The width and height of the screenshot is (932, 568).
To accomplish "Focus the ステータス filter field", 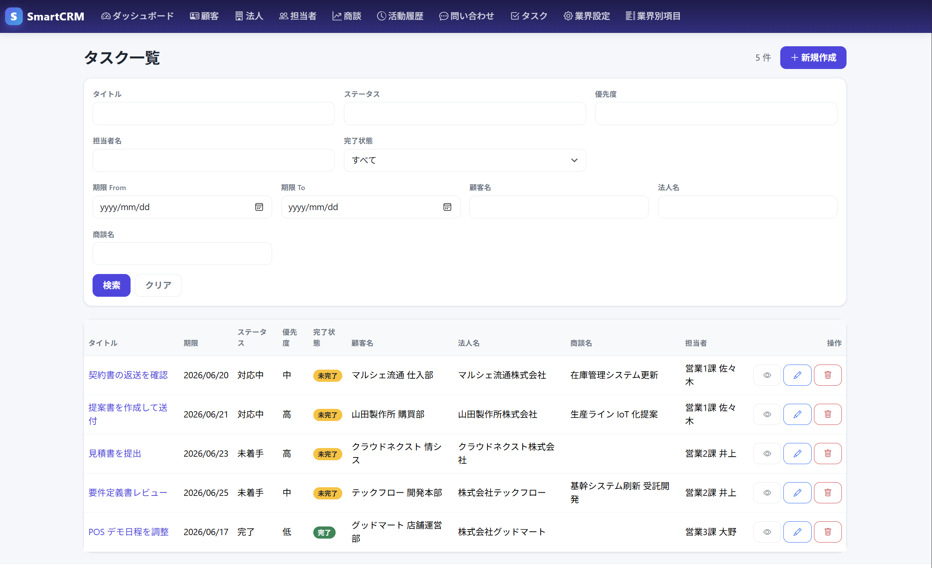I will (465, 114).
